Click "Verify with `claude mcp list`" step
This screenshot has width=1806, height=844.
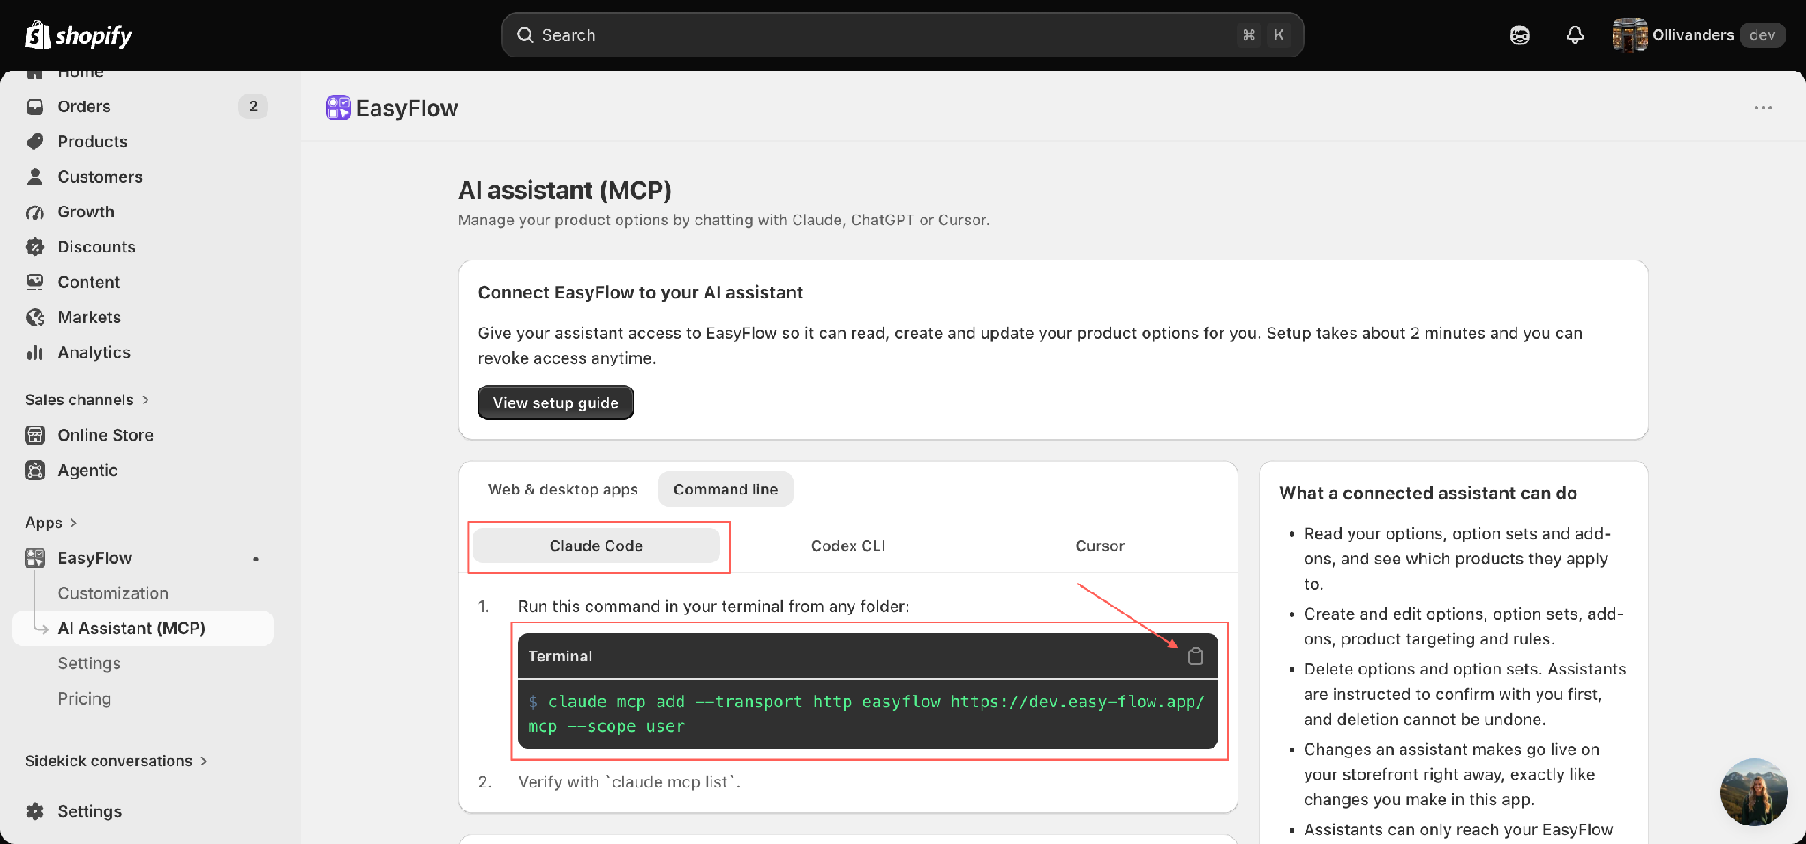coord(629,782)
